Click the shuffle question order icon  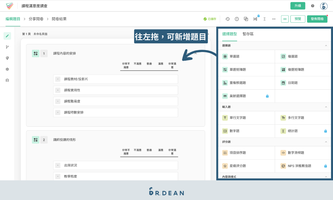point(255,19)
